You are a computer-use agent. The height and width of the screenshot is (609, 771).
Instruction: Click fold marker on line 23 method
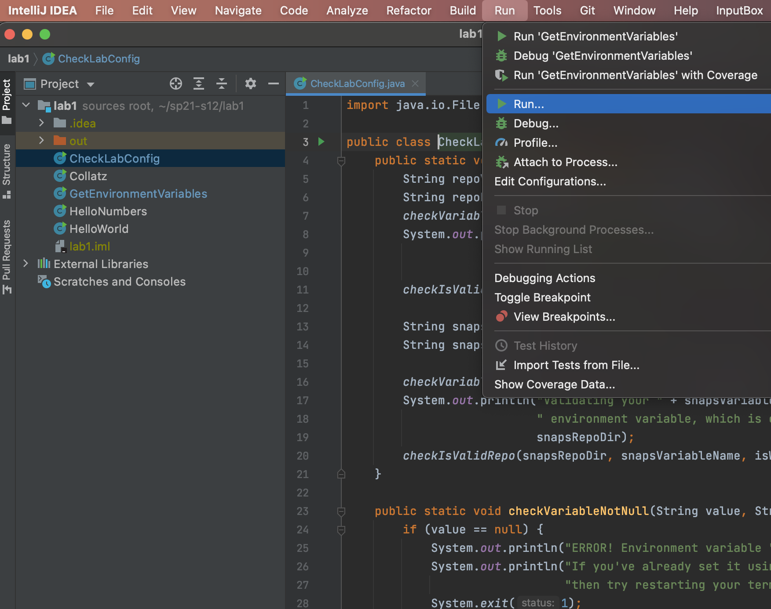tap(341, 511)
